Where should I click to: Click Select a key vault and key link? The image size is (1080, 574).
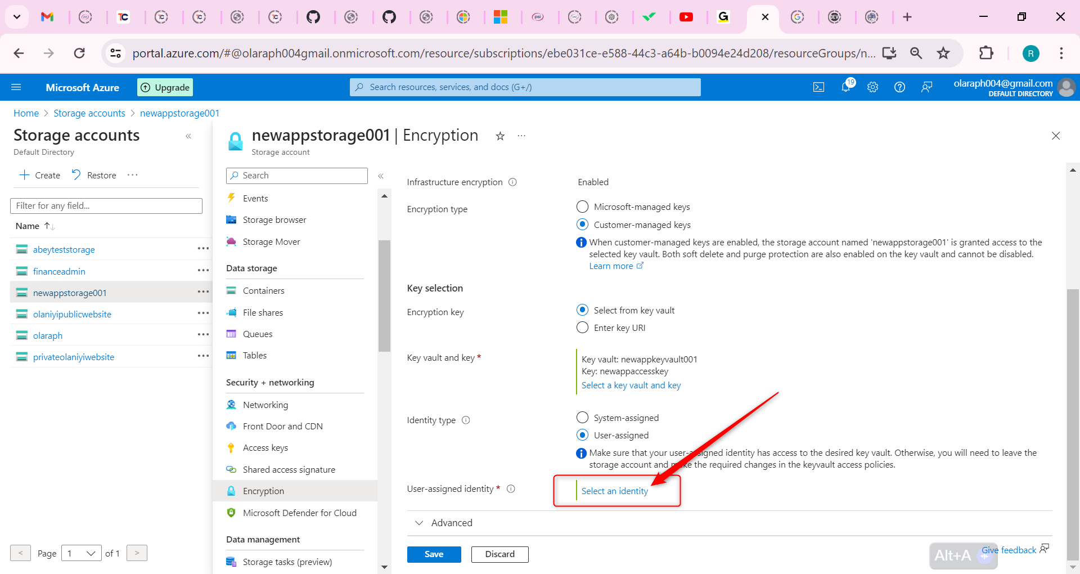pos(631,385)
